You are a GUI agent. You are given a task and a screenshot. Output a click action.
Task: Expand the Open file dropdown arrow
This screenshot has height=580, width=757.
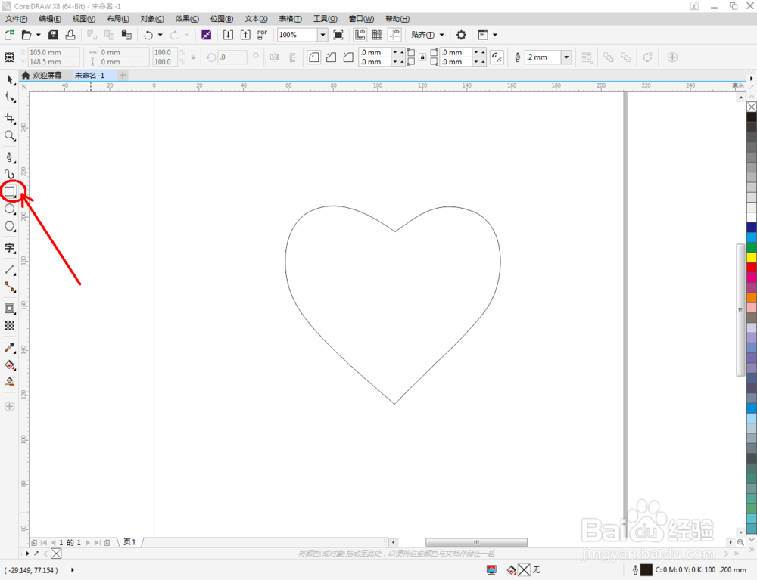[x=38, y=35]
